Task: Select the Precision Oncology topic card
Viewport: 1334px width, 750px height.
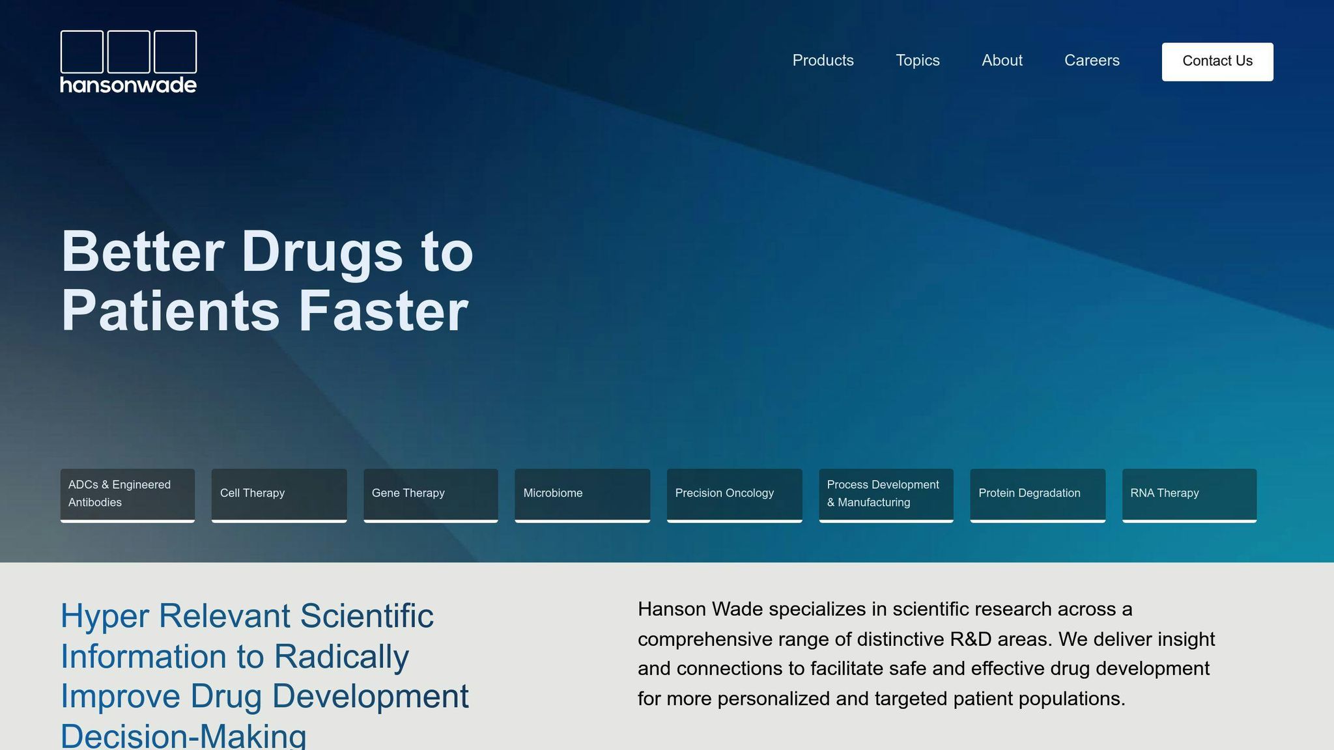Action: click(x=734, y=495)
